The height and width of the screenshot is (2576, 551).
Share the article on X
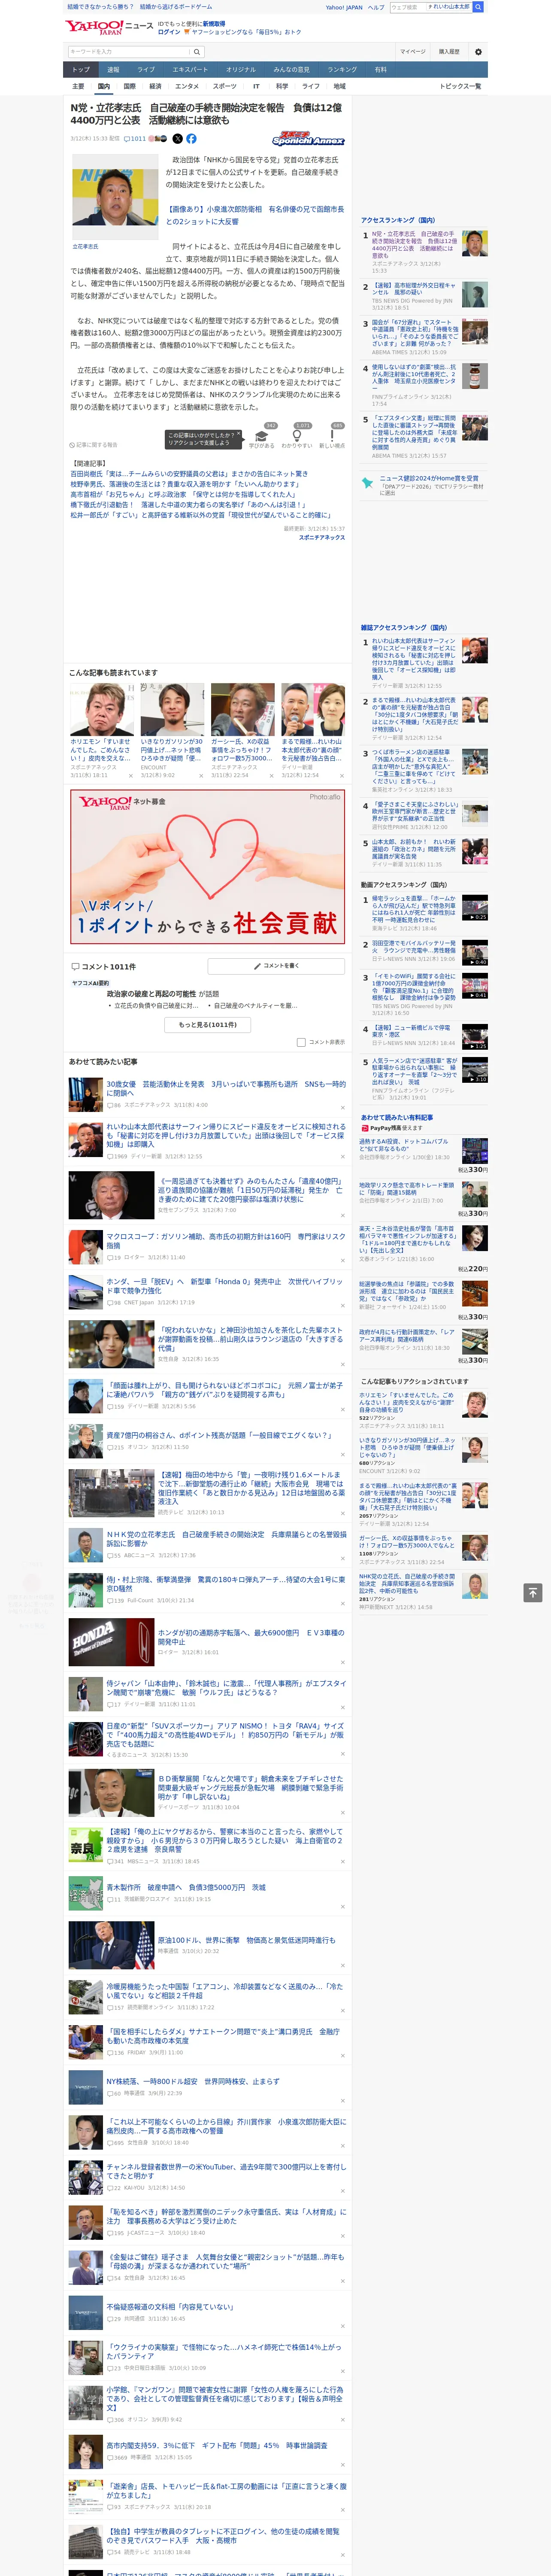[178, 139]
